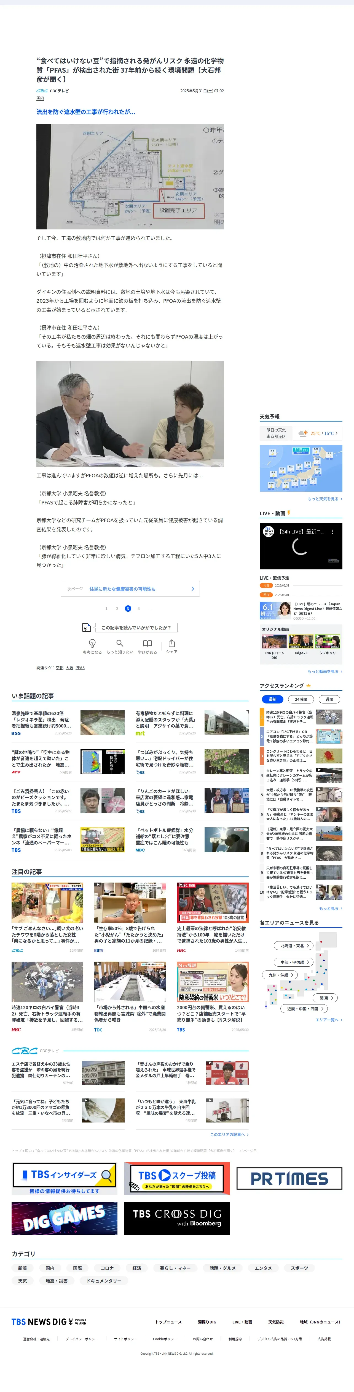
Task: Follow ranking もっと見る link
Action: tap(330, 908)
